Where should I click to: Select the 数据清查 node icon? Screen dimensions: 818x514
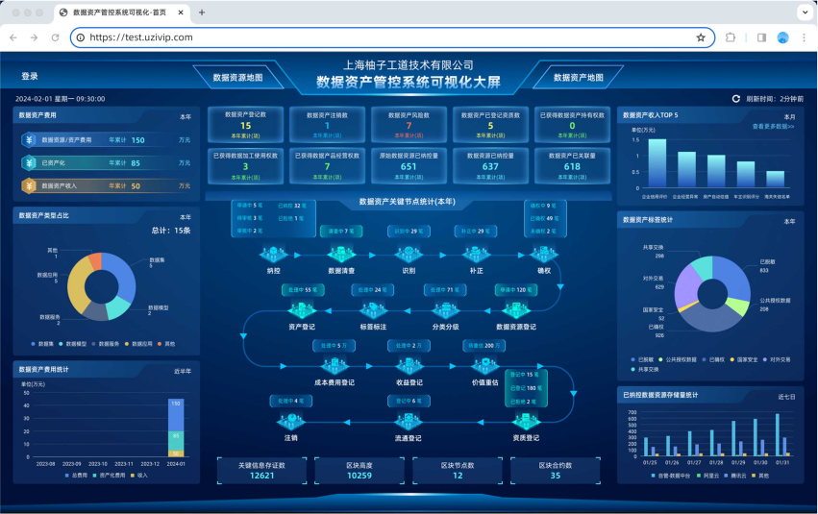click(341, 256)
